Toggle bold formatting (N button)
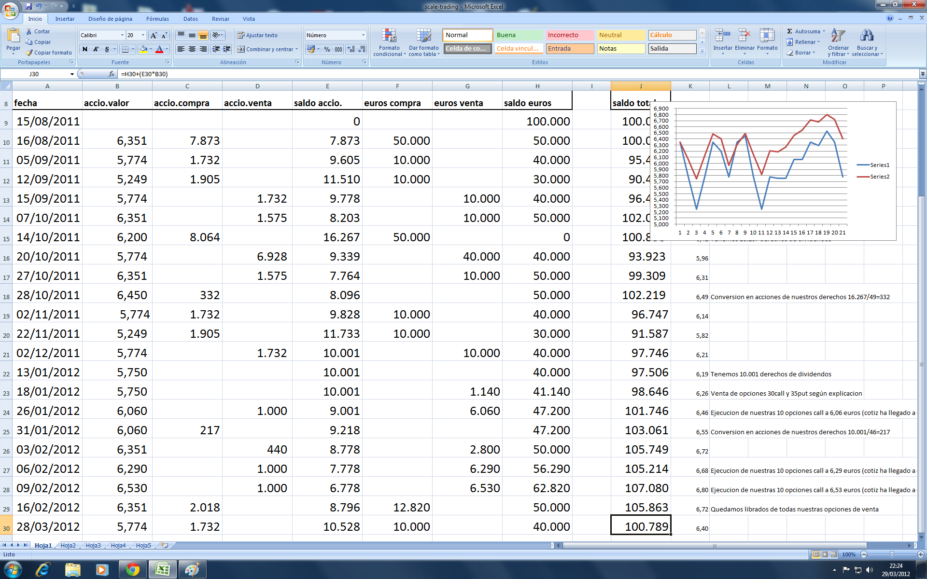This screenshot has width=927, height=579. (85, 49)
